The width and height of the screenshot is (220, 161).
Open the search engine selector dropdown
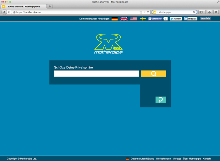click(155, 12)
